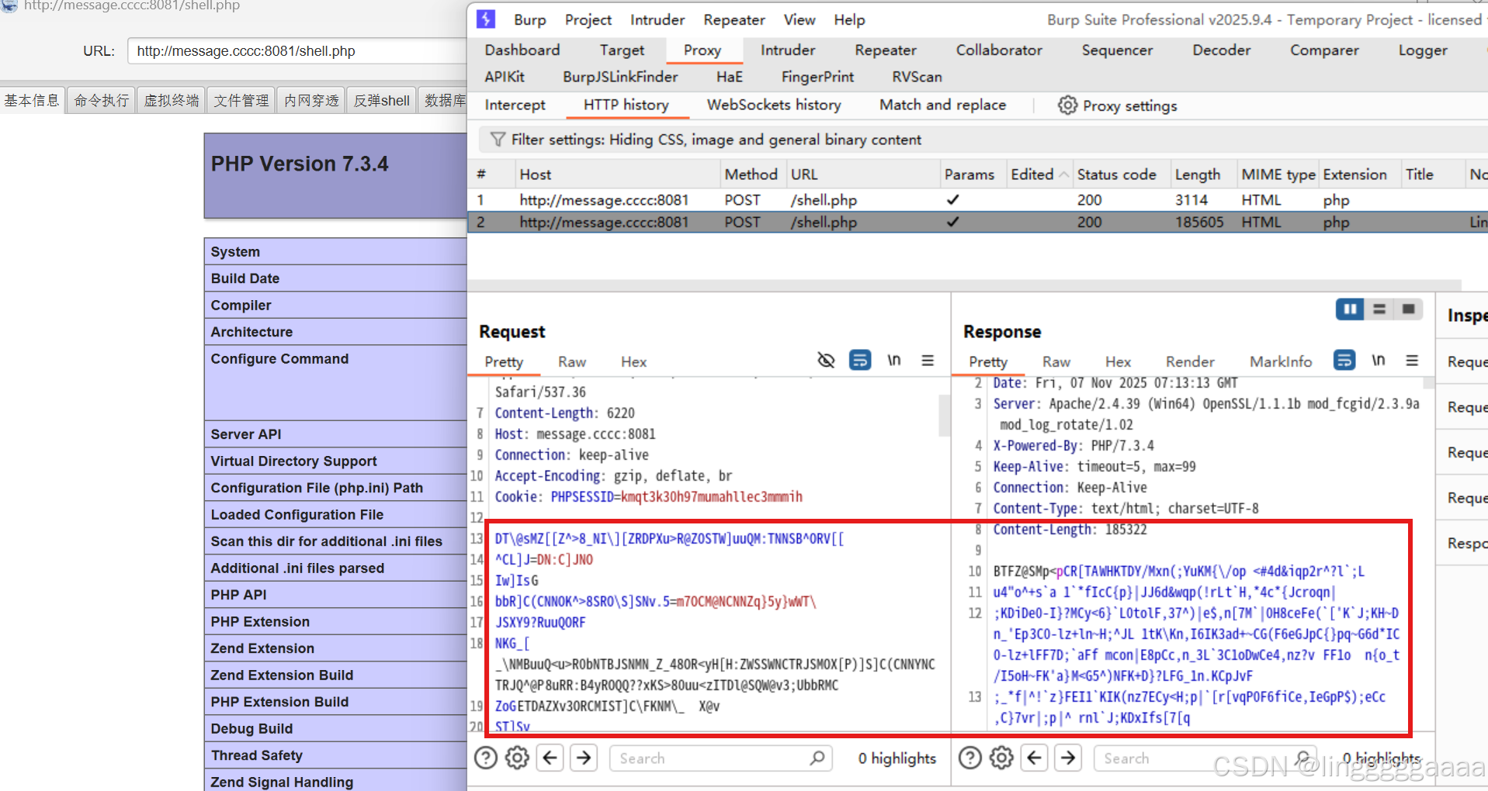Open the filter settings funnel icon
1488x791 pixels.
(x=498, y=140)
